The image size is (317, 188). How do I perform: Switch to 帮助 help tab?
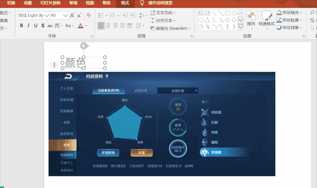pyautogui.click(x=106, y=3)
